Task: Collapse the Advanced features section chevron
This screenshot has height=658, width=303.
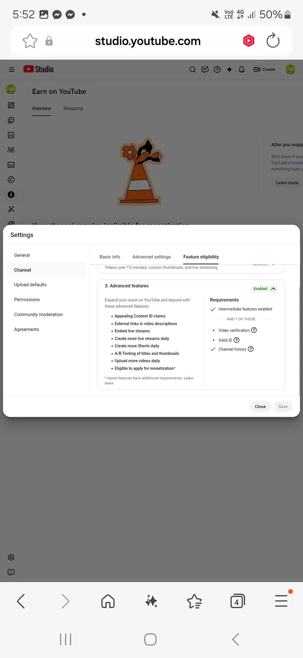Action: coord(273,289)
